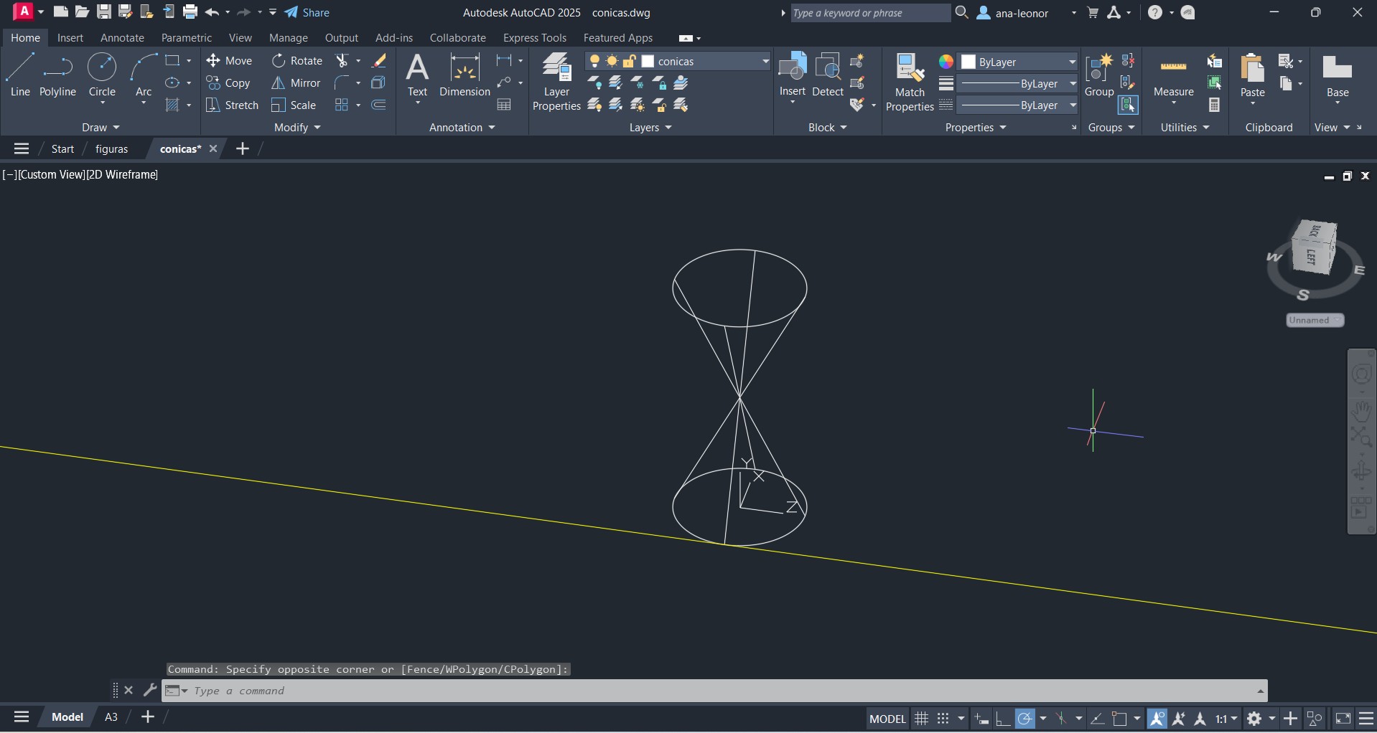Toggle ortho mode in the status bar
The height and width of the screenshot is (733, 1377).
[x=1003, y=718]
